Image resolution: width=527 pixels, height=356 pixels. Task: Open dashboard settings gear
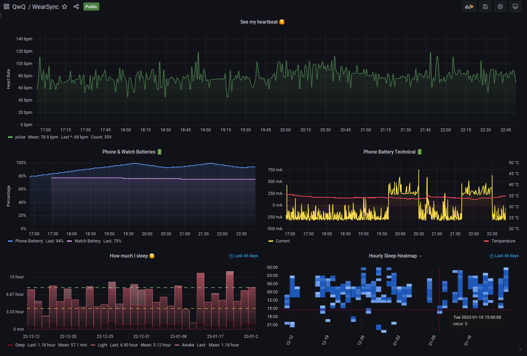tap(500, 6)
